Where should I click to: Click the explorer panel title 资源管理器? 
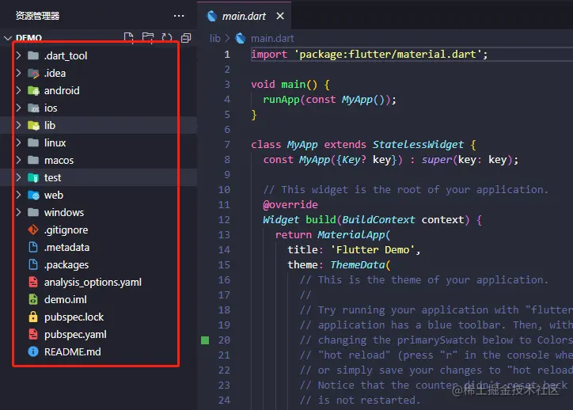(x=37, y=16)
